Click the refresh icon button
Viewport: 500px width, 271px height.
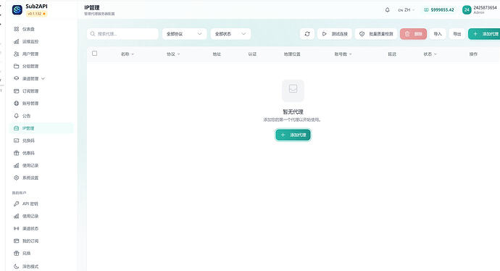[x=307, y=34]
